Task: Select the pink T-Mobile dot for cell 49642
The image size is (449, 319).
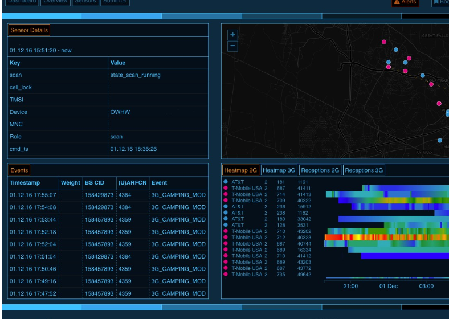Action: tap(226, 275)
